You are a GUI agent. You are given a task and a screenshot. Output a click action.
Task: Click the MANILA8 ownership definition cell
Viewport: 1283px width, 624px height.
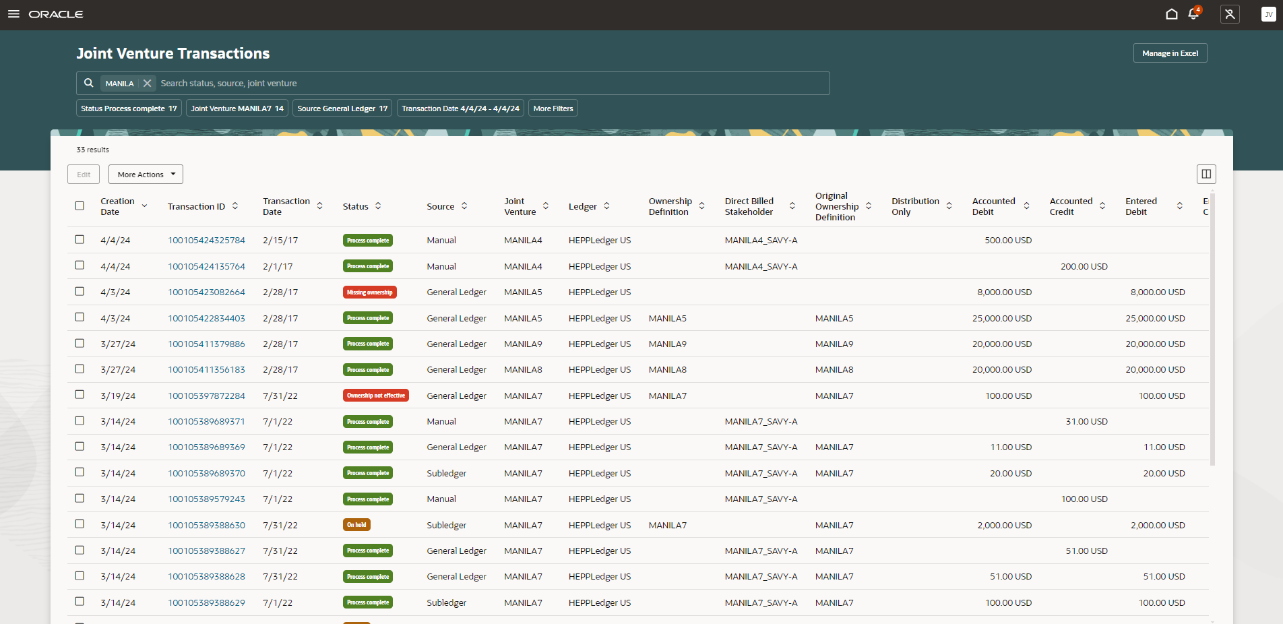[667, 369]
